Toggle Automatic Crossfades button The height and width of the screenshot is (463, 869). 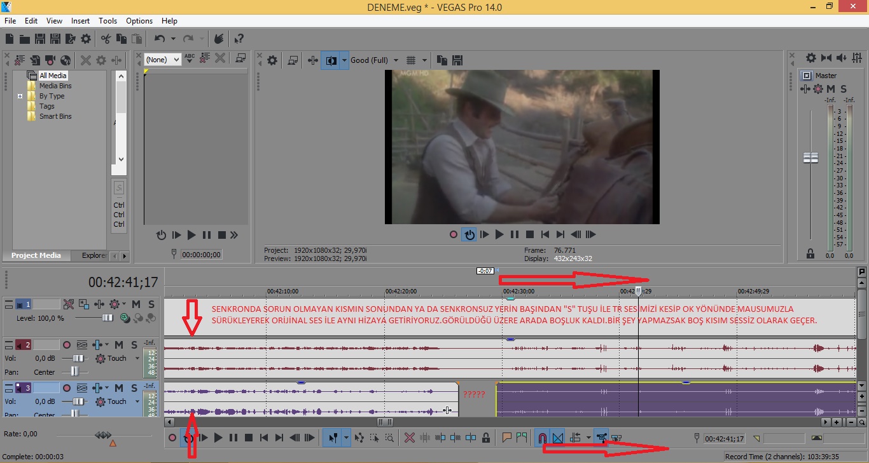pos(558,438)
